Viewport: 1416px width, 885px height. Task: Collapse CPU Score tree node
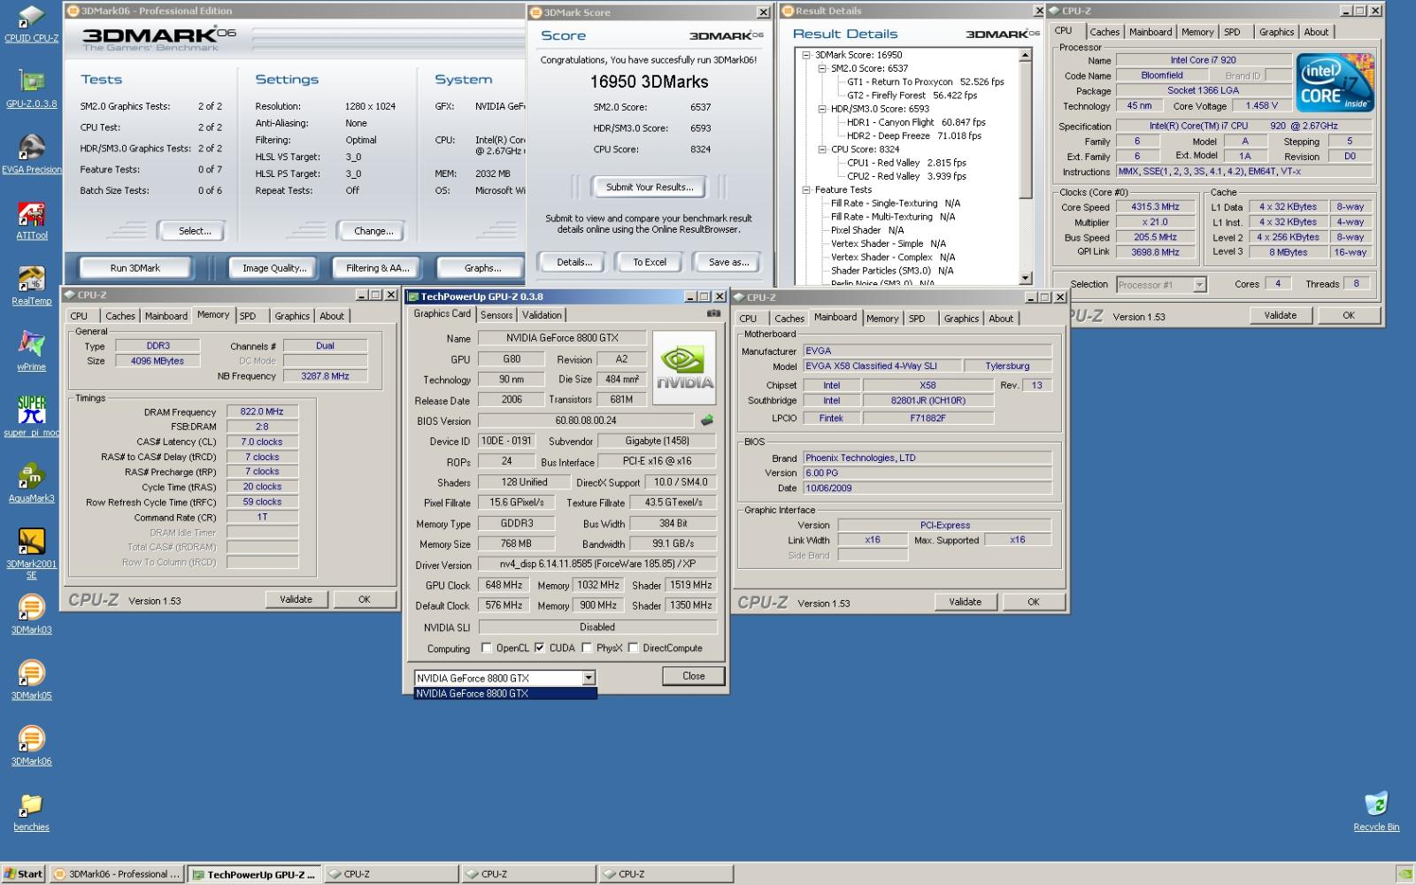[822, 150]
